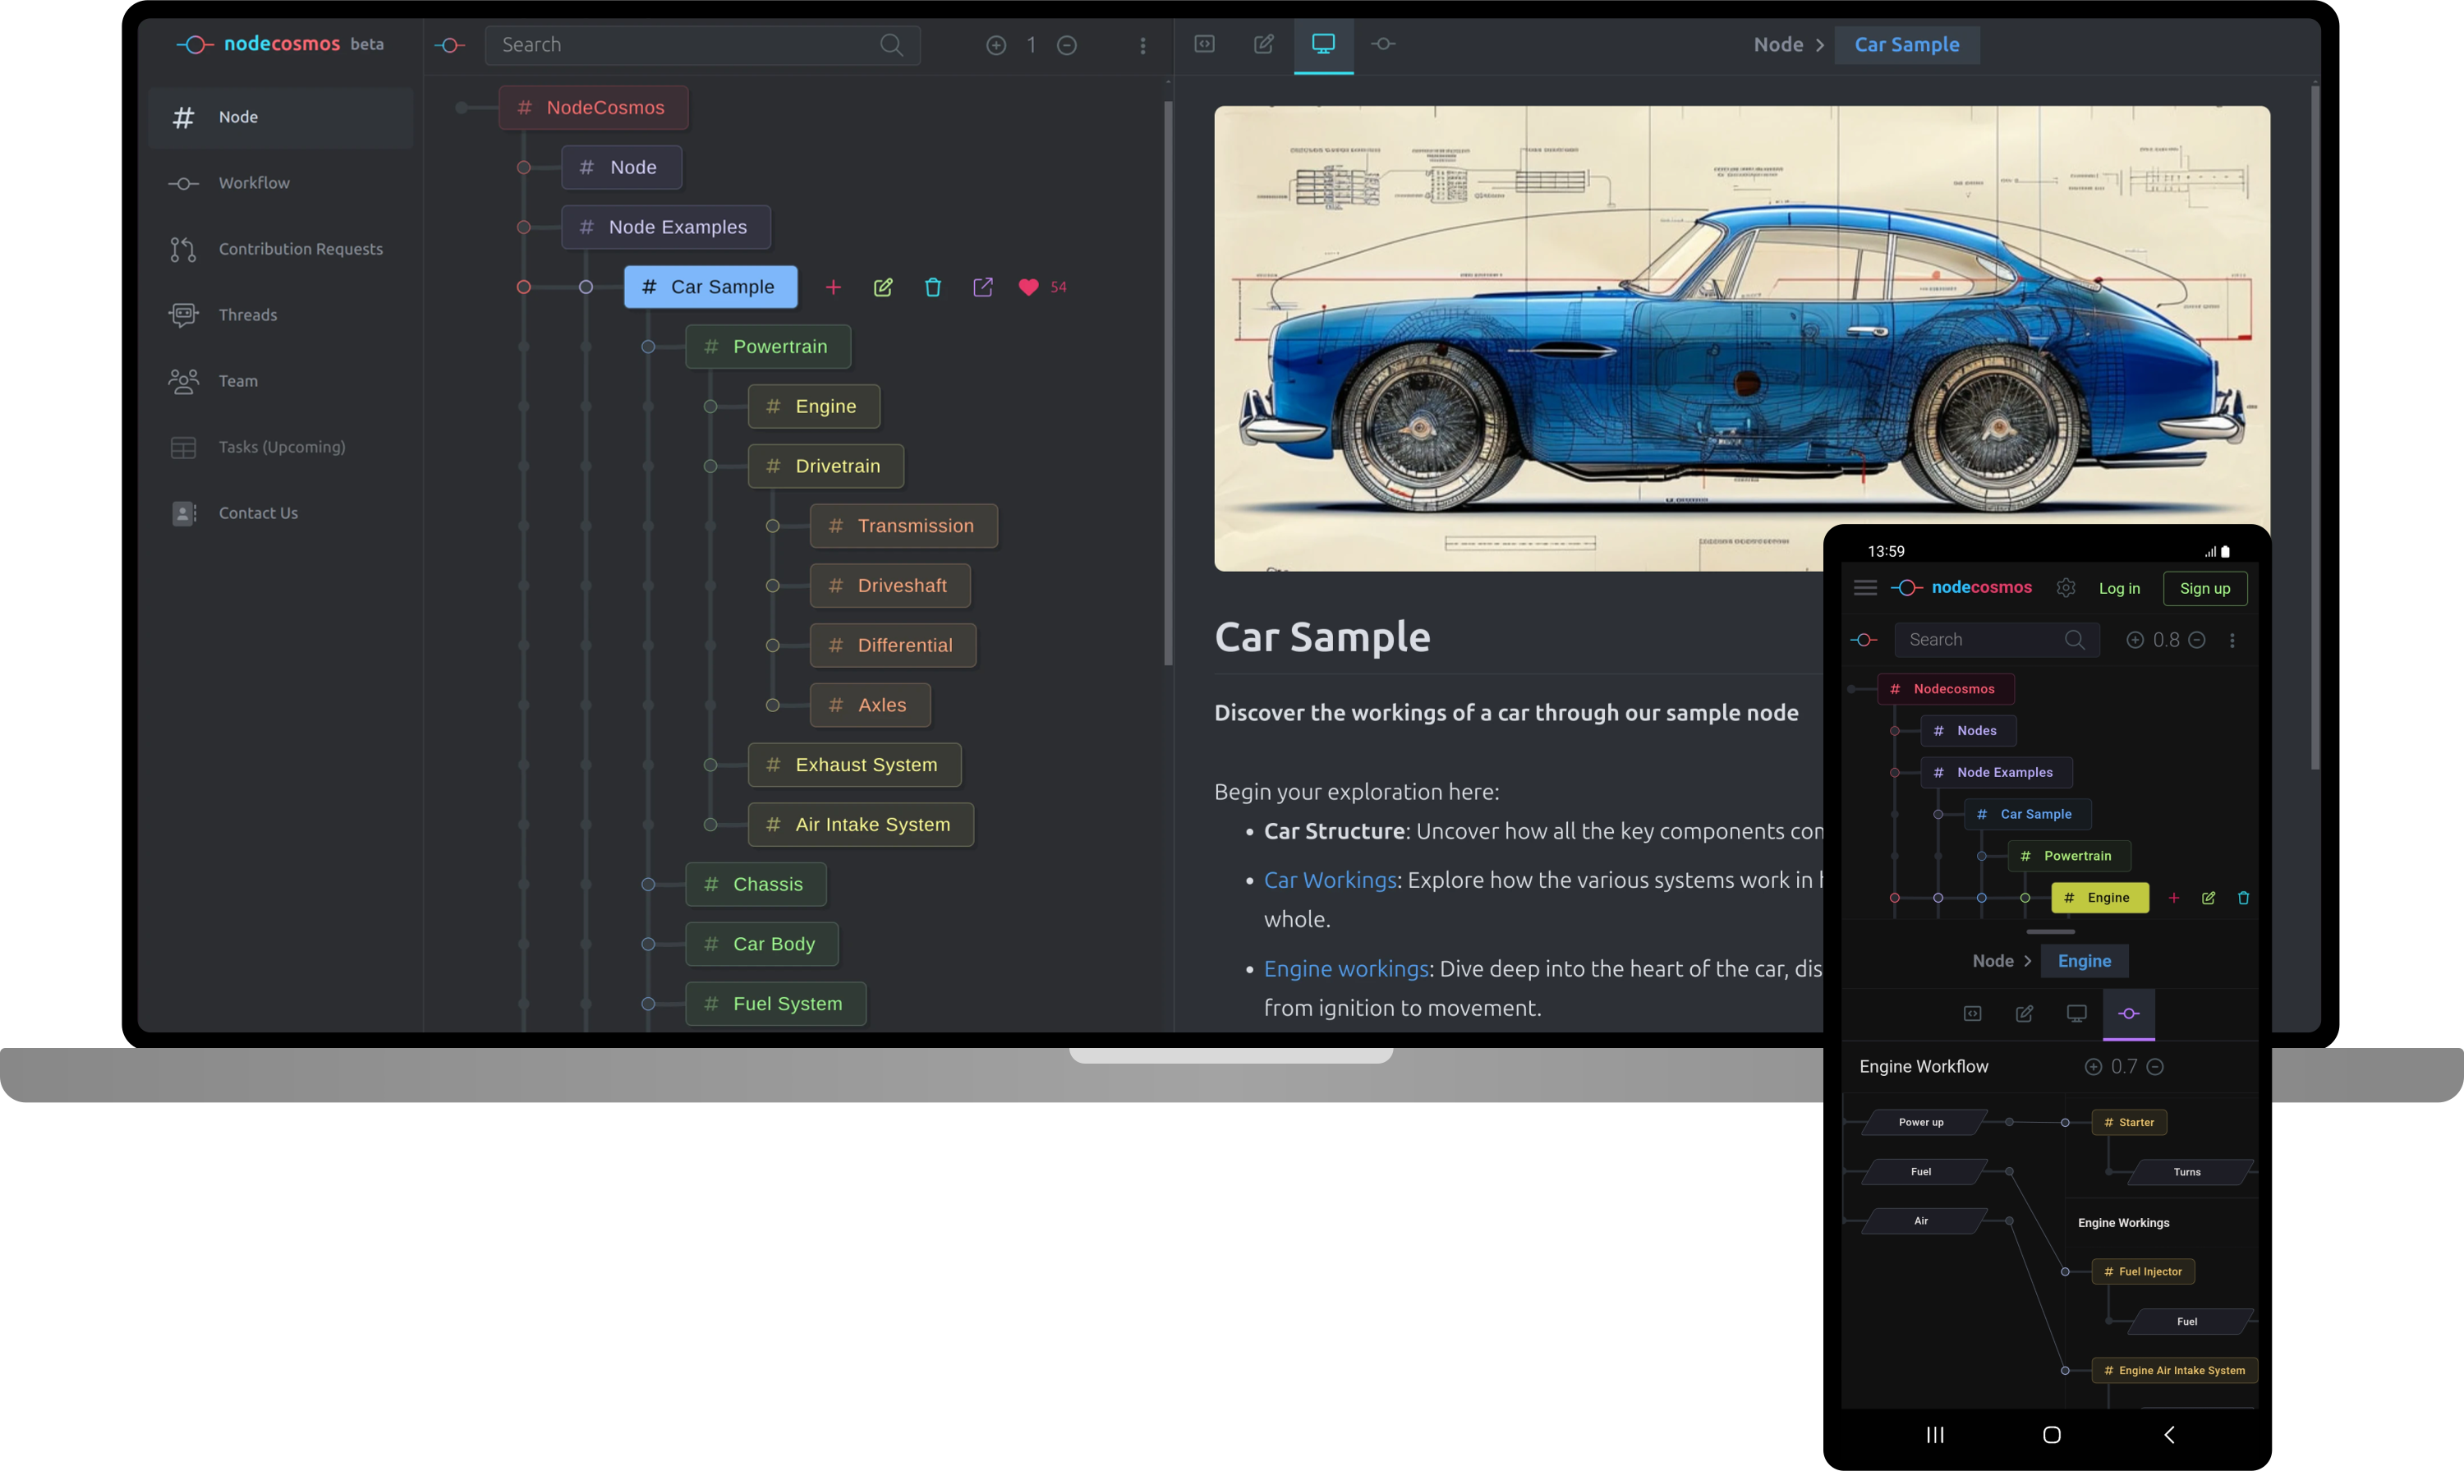Screen dimensions: 2464x1471
Task: Switch to the workflow tab in desktop pane
Action: click(1382, 44)
